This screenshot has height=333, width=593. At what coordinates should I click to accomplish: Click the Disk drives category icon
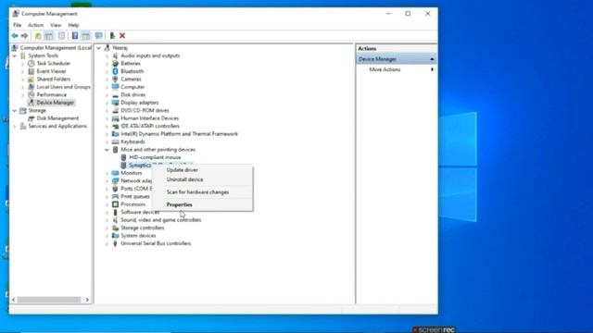(x=115, y=94)
